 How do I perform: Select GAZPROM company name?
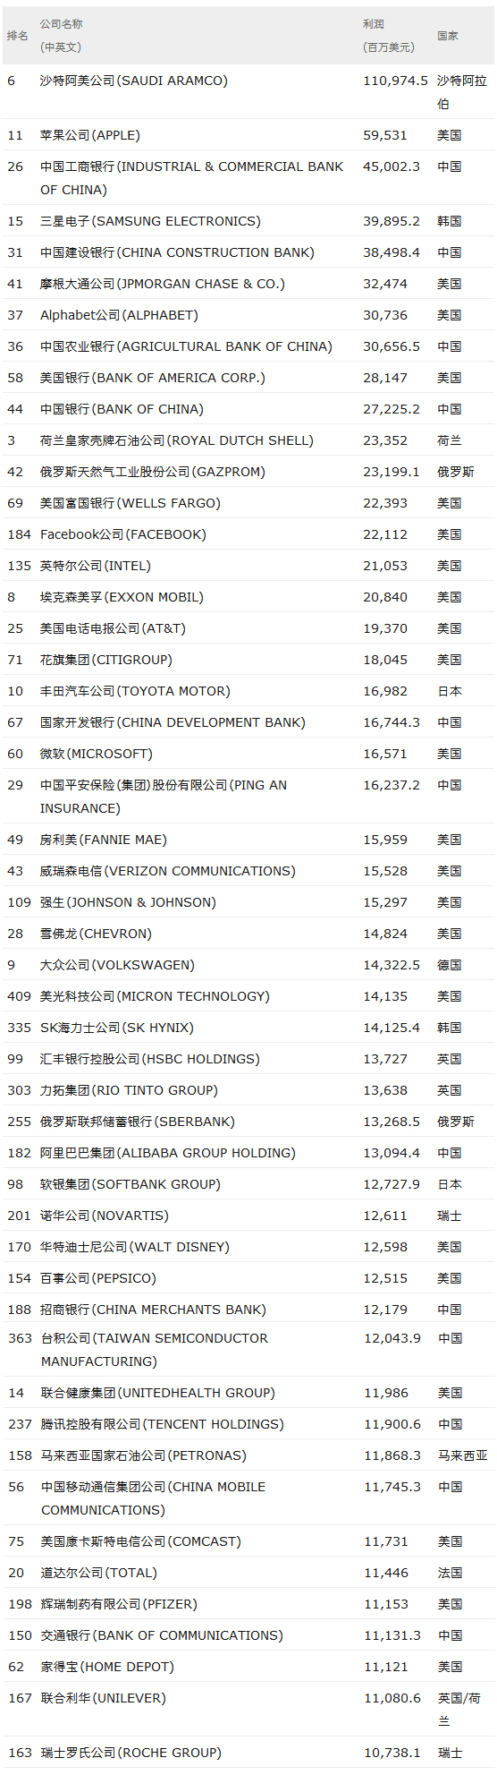click(x=153, y=472)
